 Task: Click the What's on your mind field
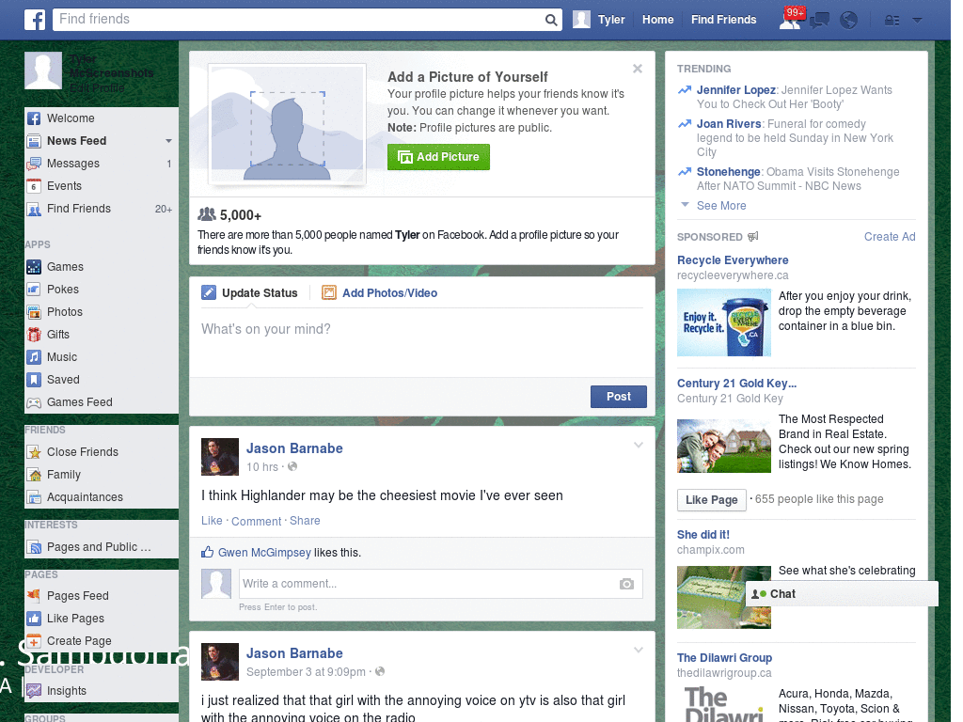click(x=422, y=341)
